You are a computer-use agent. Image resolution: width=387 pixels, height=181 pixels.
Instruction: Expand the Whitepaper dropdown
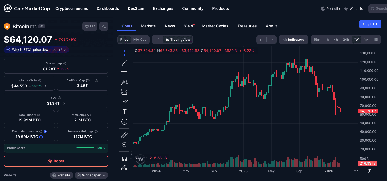click(91, 175)
